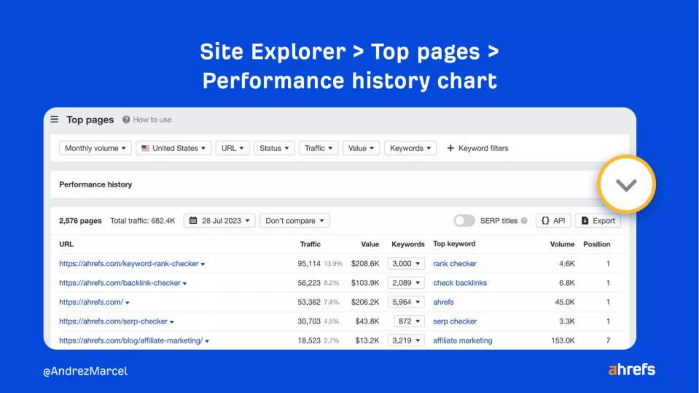This screenshot has width=699, height=393.
Task: Click the $103.9K value cell
Action: pos(365,283)
